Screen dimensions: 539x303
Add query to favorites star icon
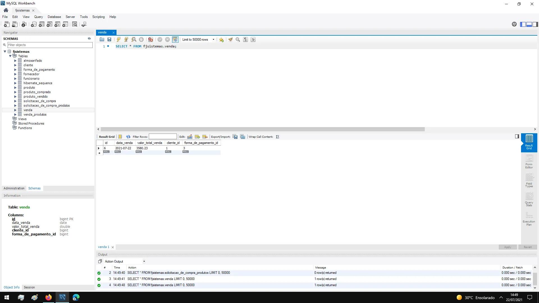point(221,40)
